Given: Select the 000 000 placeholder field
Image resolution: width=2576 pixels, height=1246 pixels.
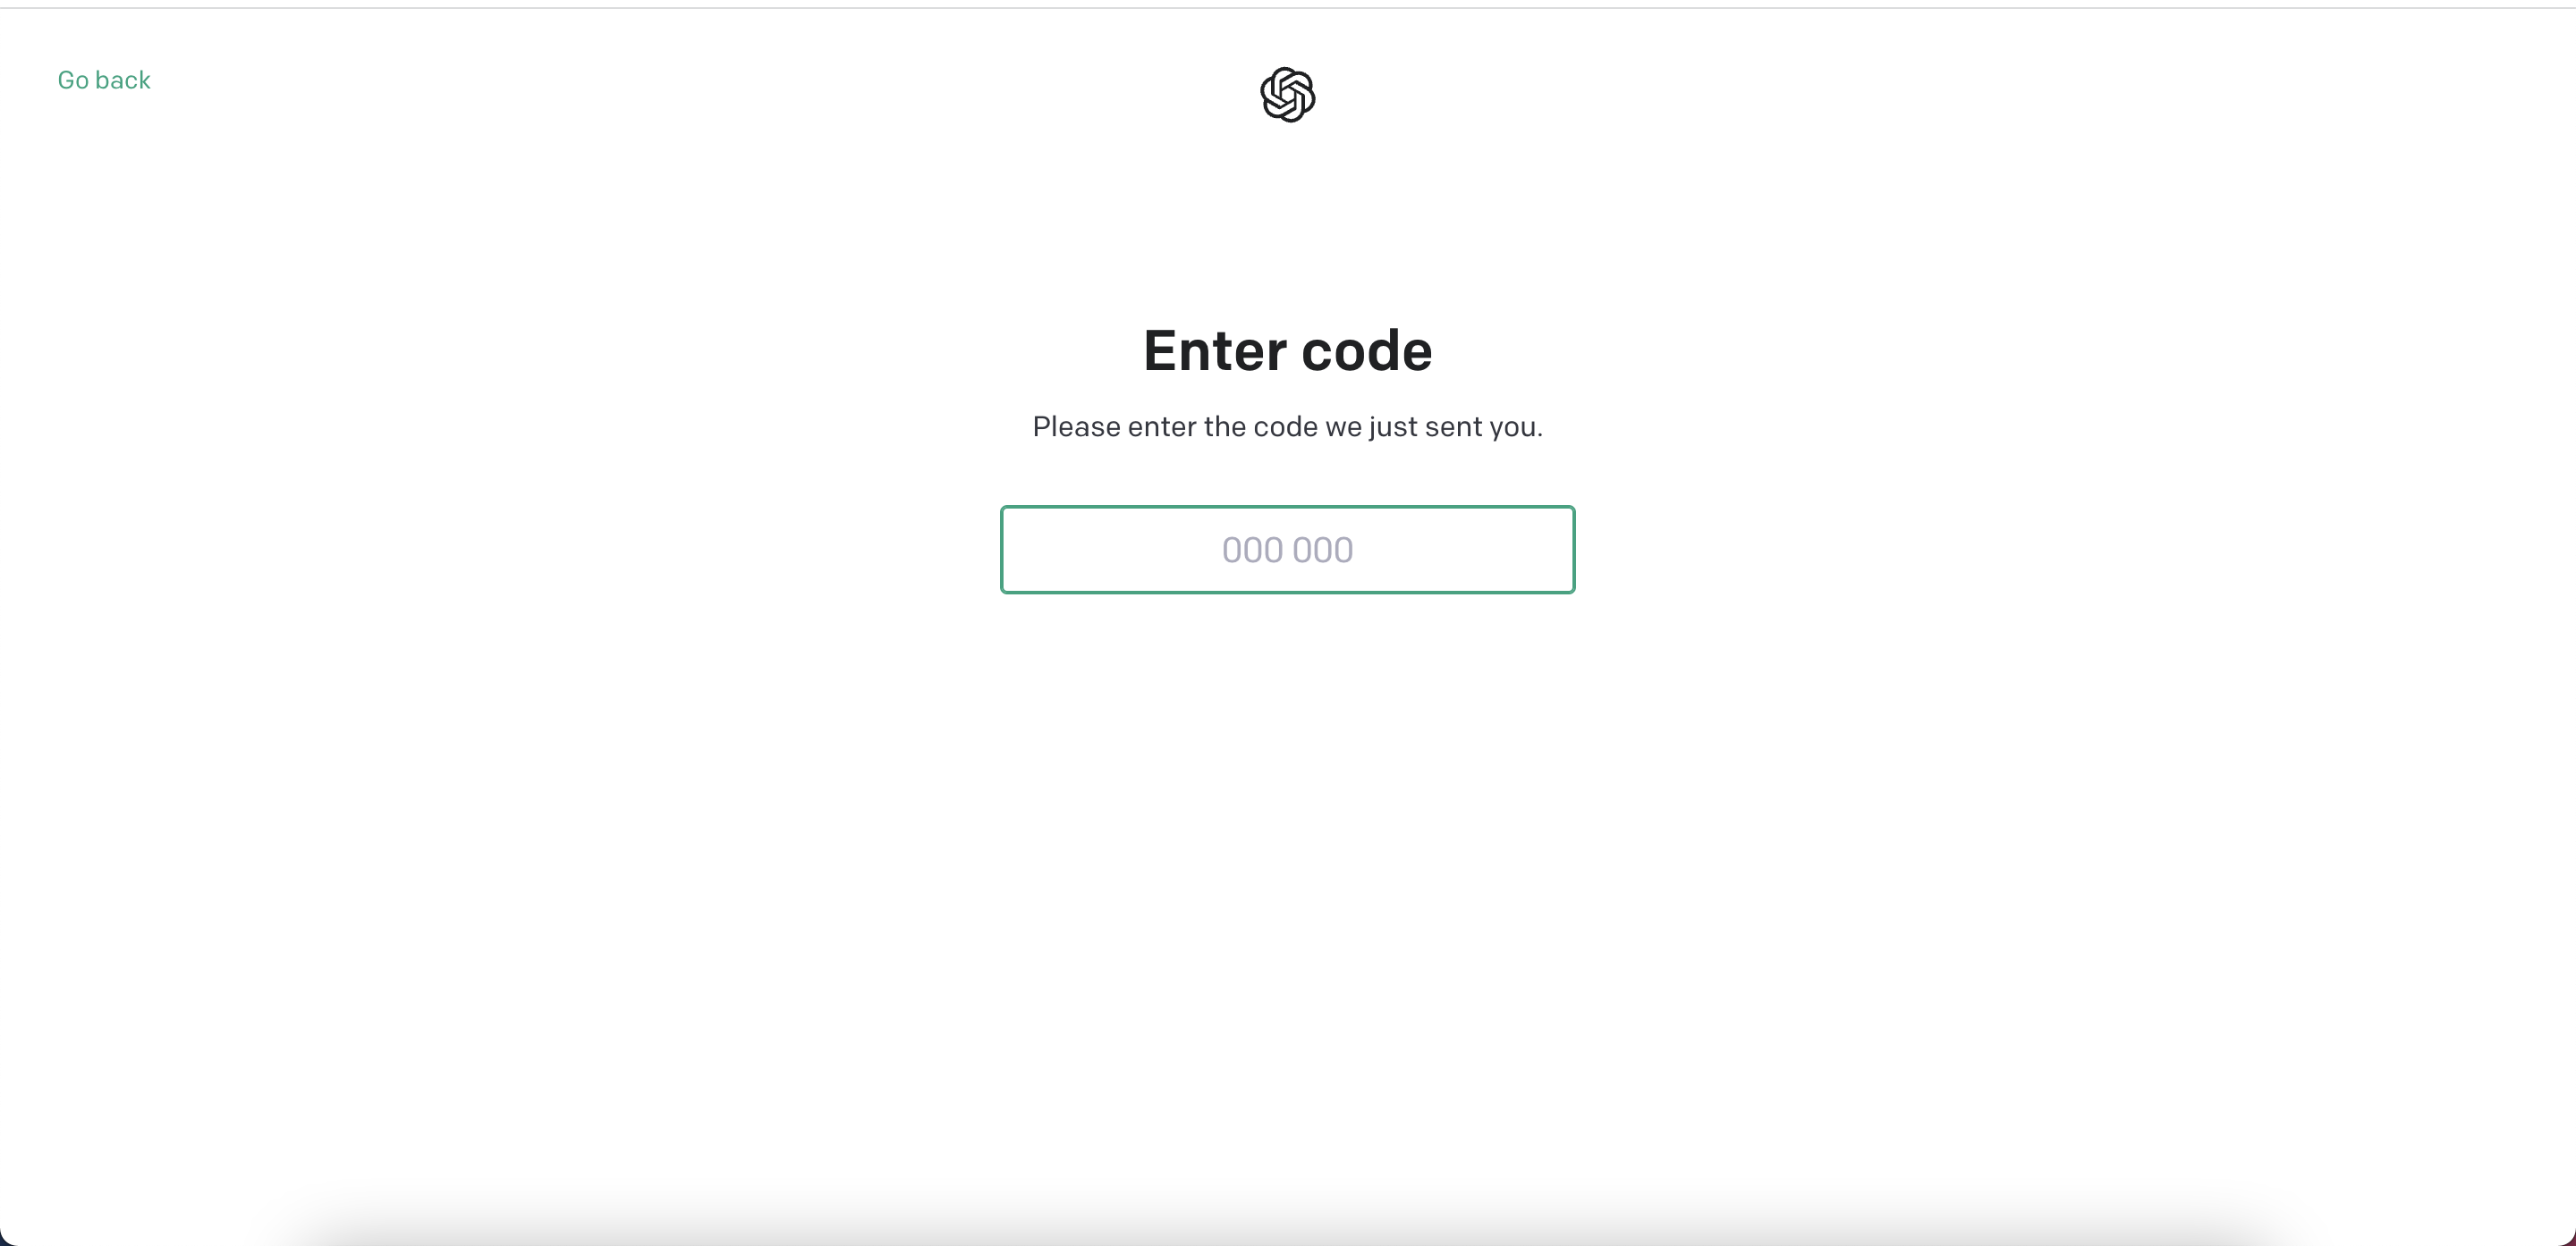Looking at the screenshot, I should point(1287,550).
